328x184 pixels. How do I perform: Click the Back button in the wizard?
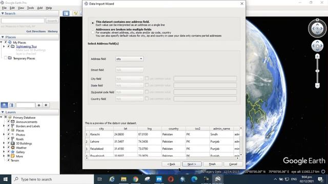[x=171, y=164]
